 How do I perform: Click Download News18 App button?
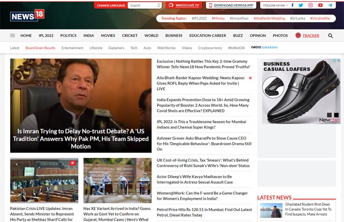231,5
